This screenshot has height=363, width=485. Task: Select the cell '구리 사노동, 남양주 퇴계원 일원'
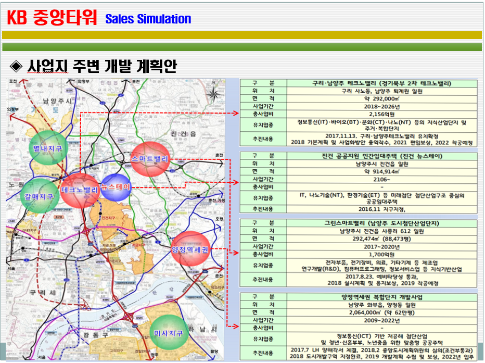click(381, 91)
